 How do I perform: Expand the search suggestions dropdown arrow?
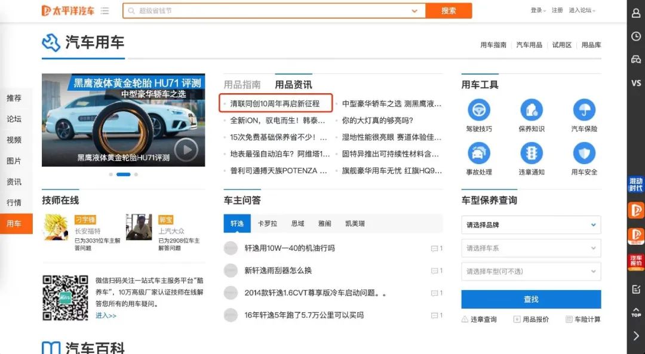pyautogui.click(x=414, y=11)
